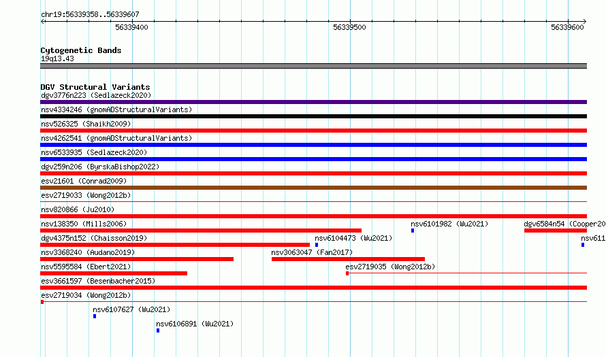Select the nsv138350 (Mills2006) red bar
The width and height of the screenshot is (606, 357).
pos(201,231)
